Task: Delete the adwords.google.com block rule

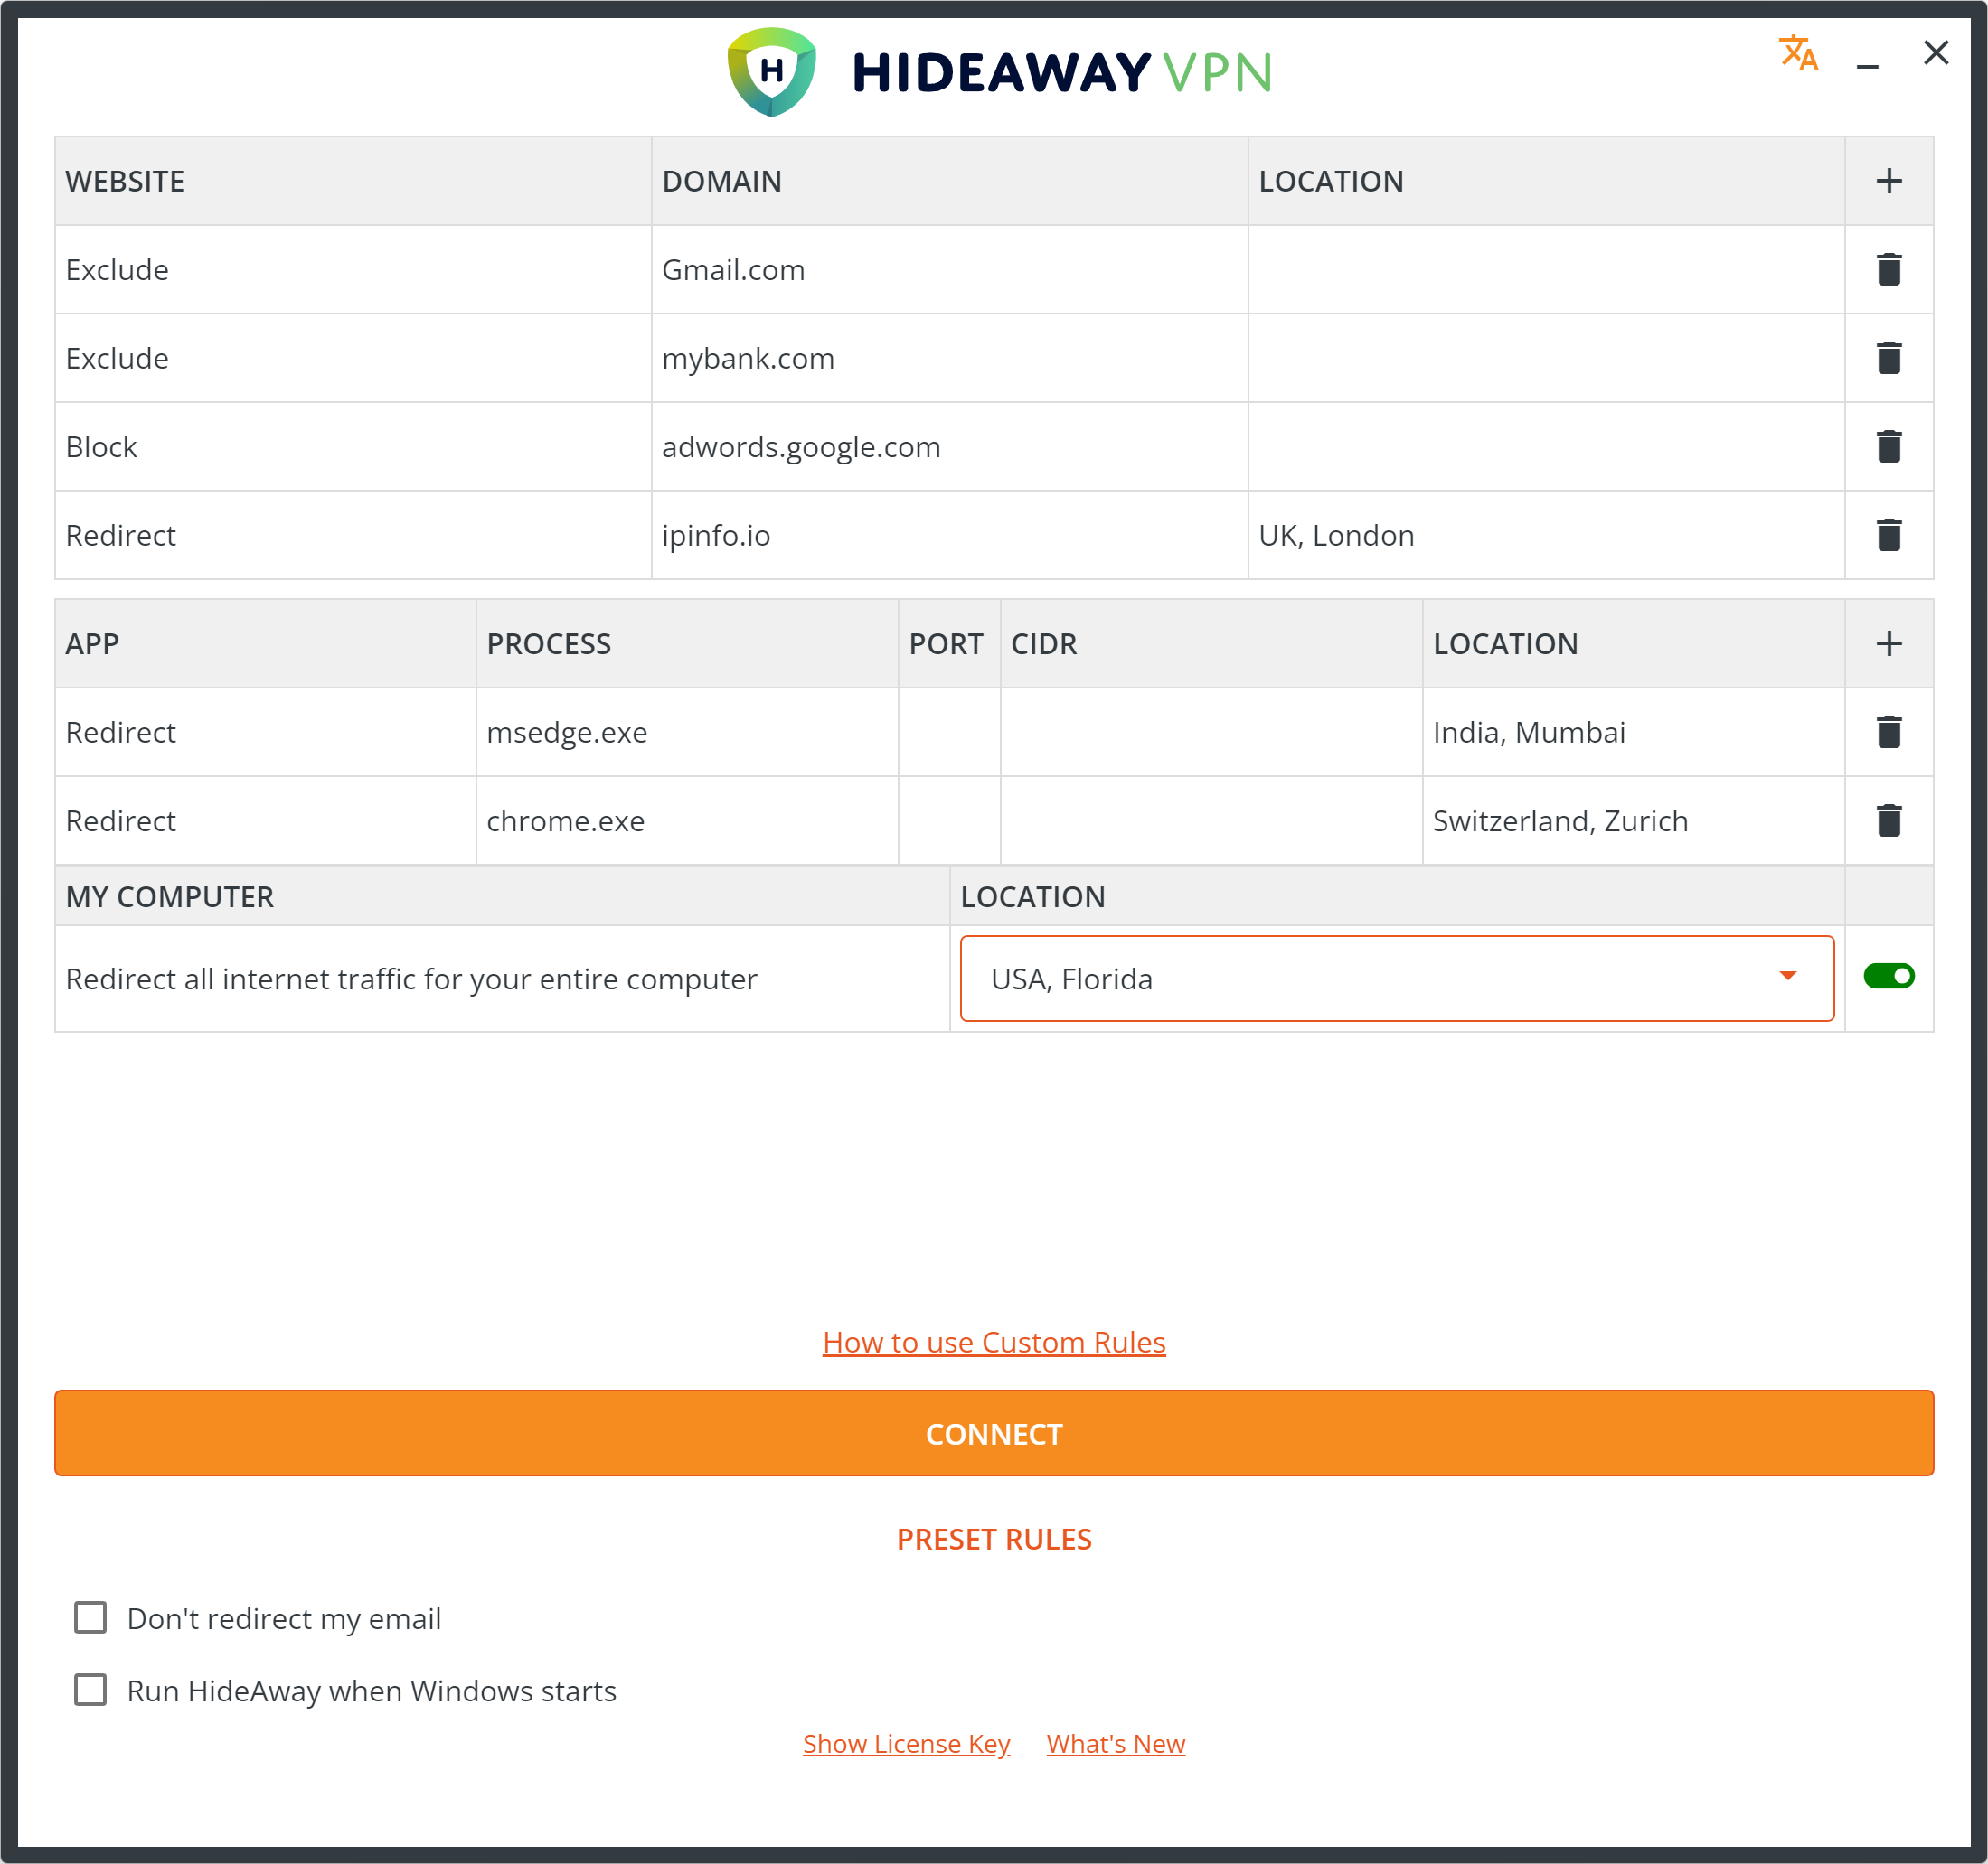Action: coord(1888,445)
